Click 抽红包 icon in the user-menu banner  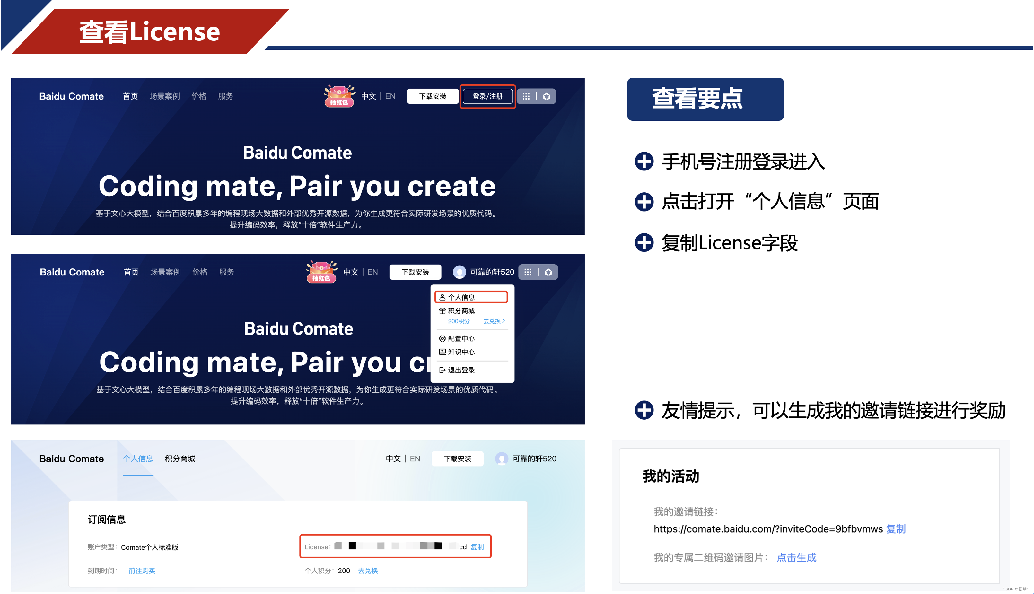click(x=321, y=272)
